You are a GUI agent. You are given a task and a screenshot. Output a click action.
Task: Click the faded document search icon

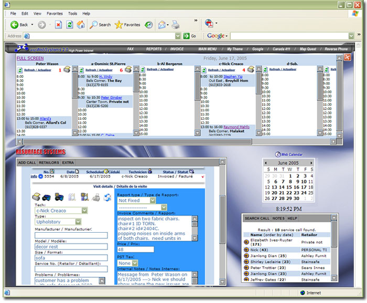(72, 197)
